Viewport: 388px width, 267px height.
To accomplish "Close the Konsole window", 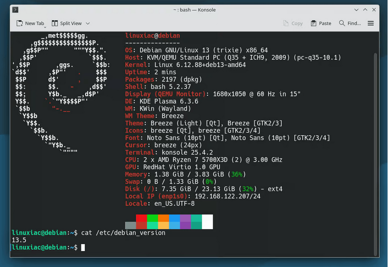I will (x=374, y=10).
